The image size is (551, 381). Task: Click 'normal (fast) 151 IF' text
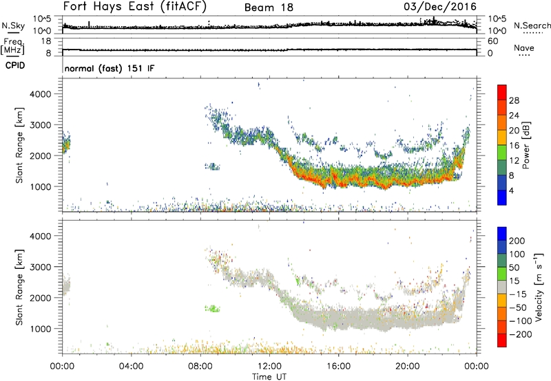coord(110,68)
